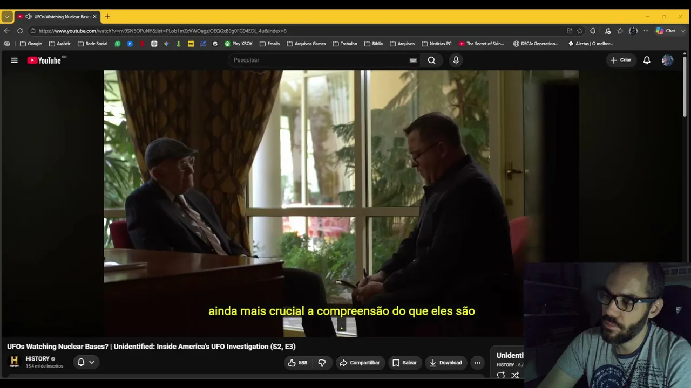Expand subscription notification bell dropdown
The image size is (691, 388).
(86, 363)
